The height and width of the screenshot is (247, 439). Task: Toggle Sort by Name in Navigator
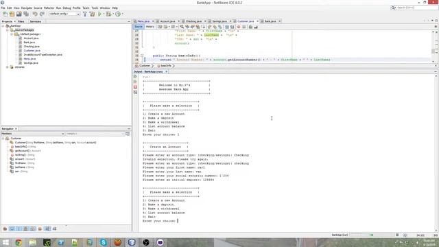point(47,229)
